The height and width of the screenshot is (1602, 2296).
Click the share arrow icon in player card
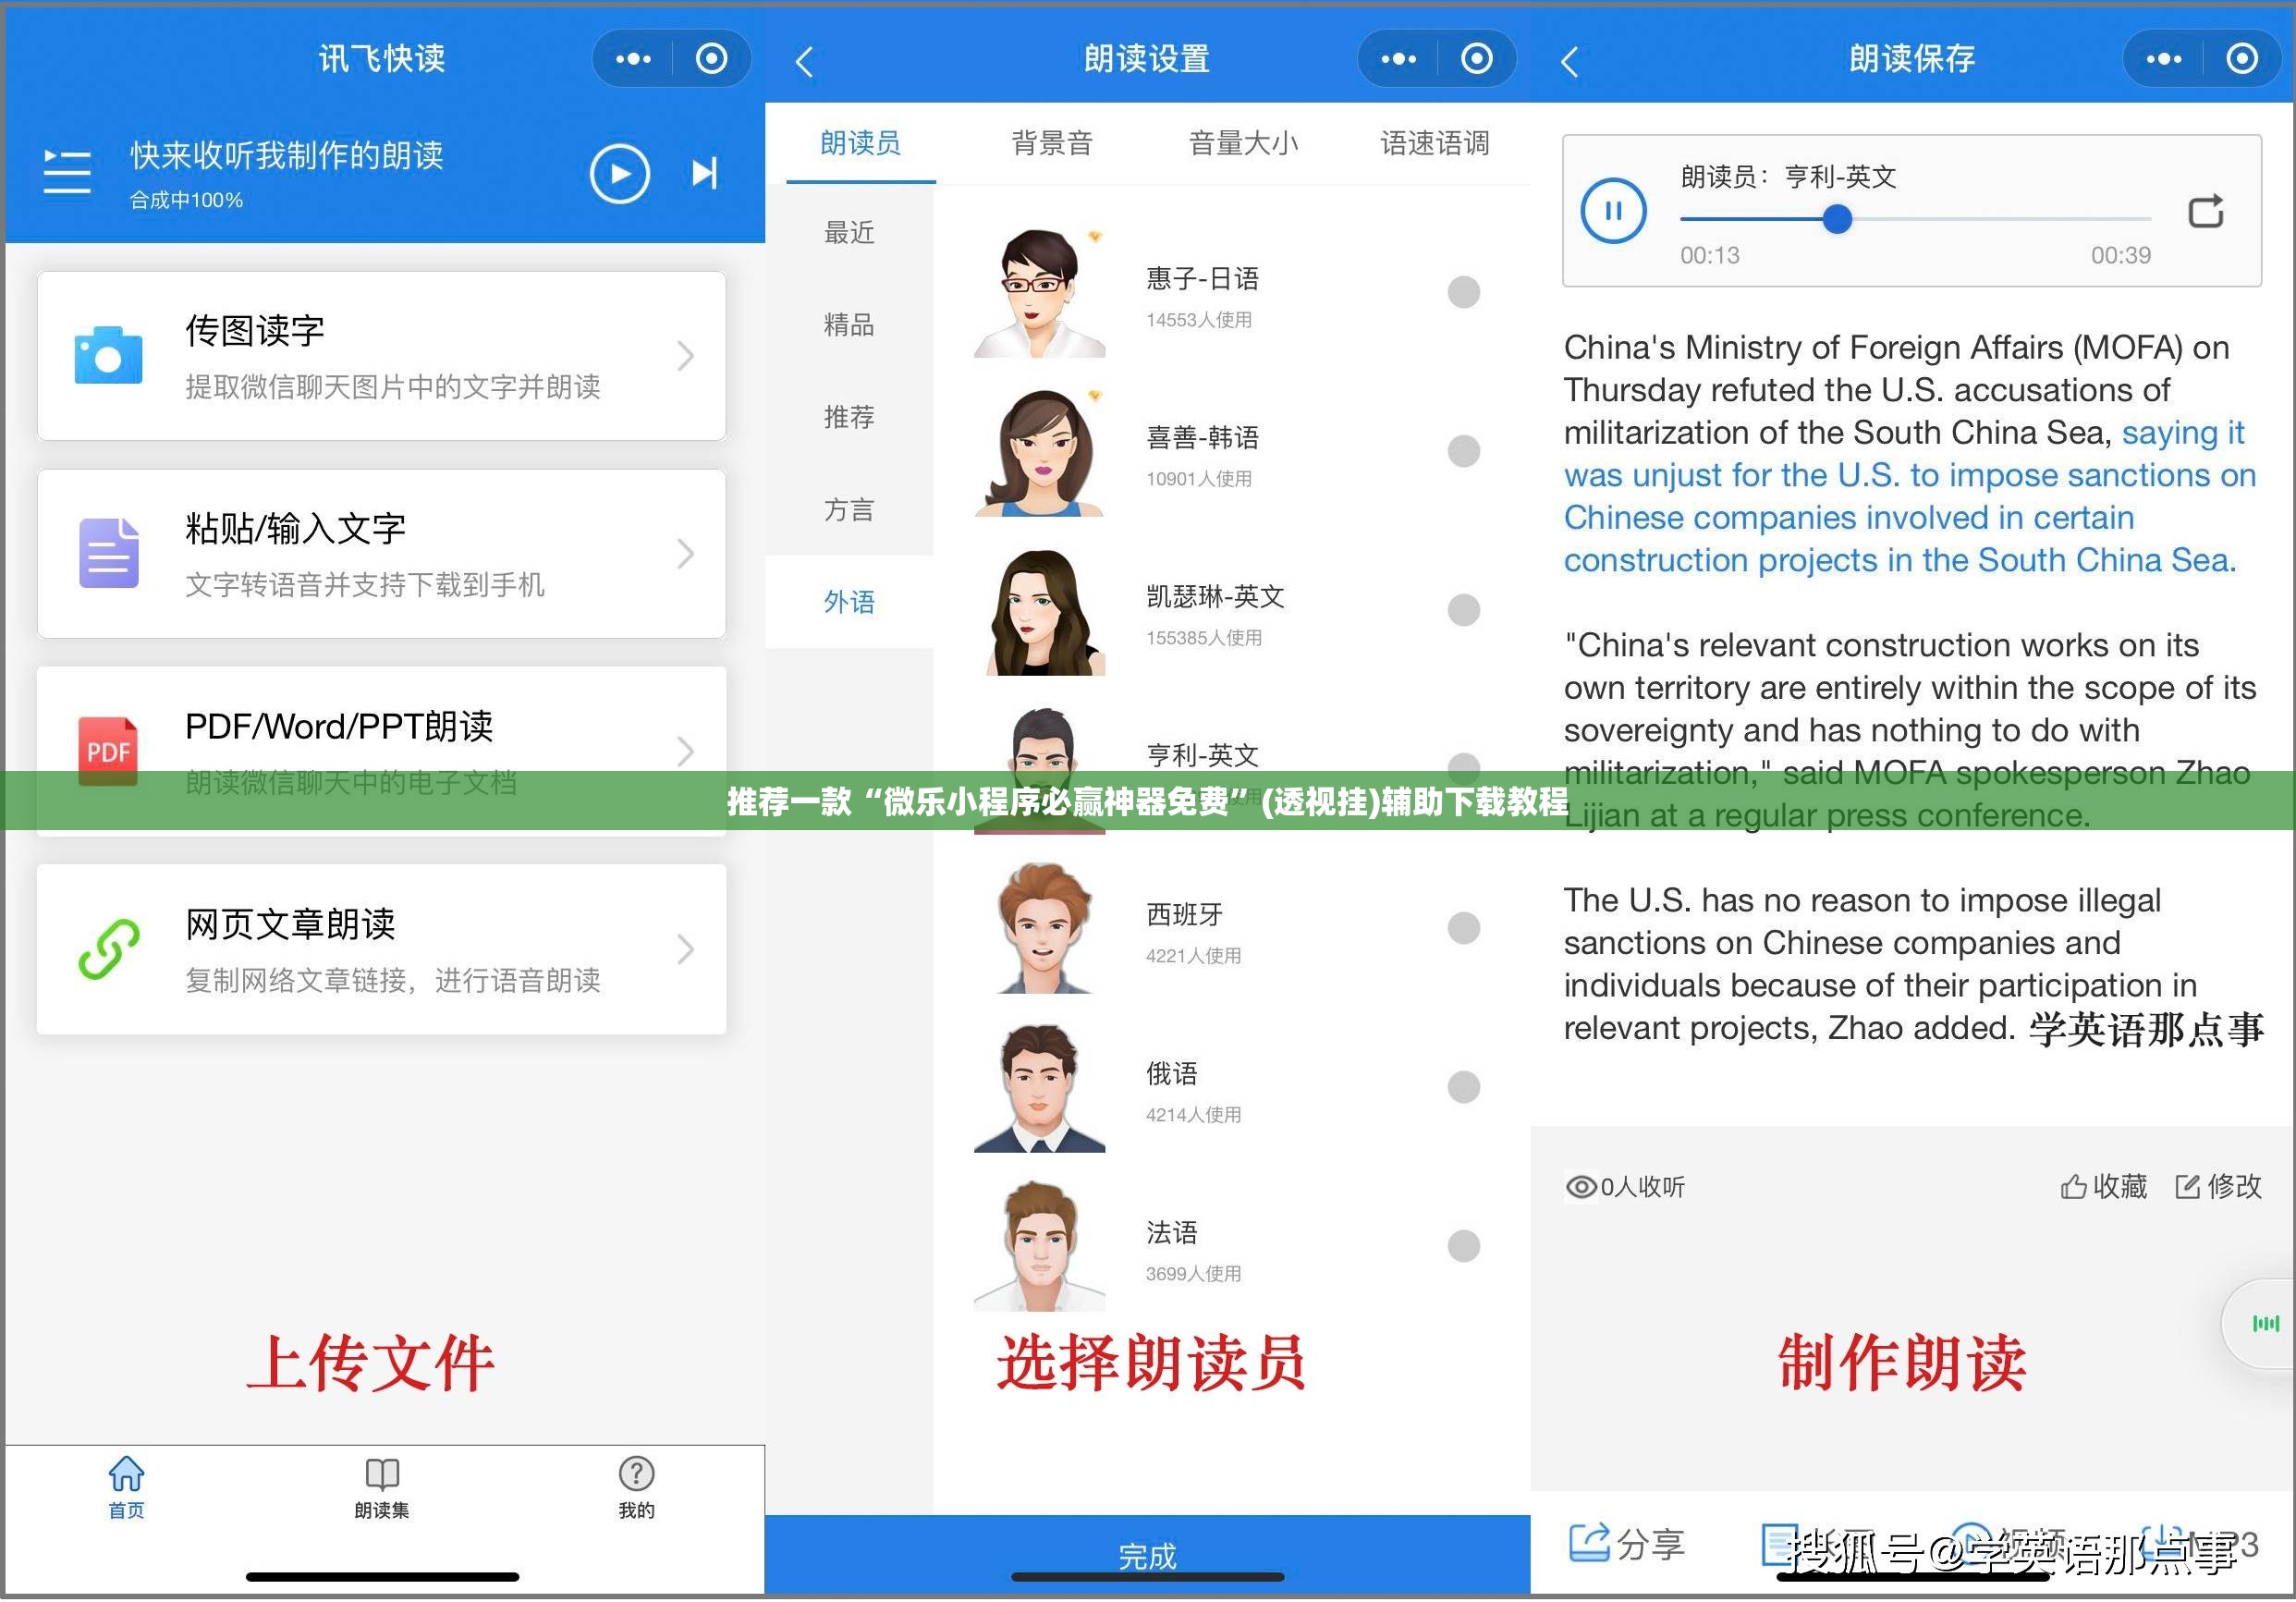(x=2206, y=211)
